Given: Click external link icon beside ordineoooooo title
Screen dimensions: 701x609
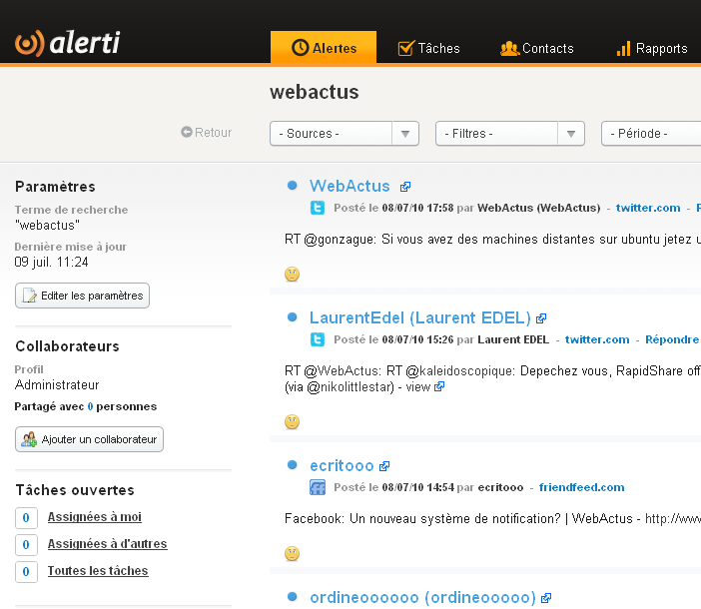Looking at the screenshot, I should [546, 598].
